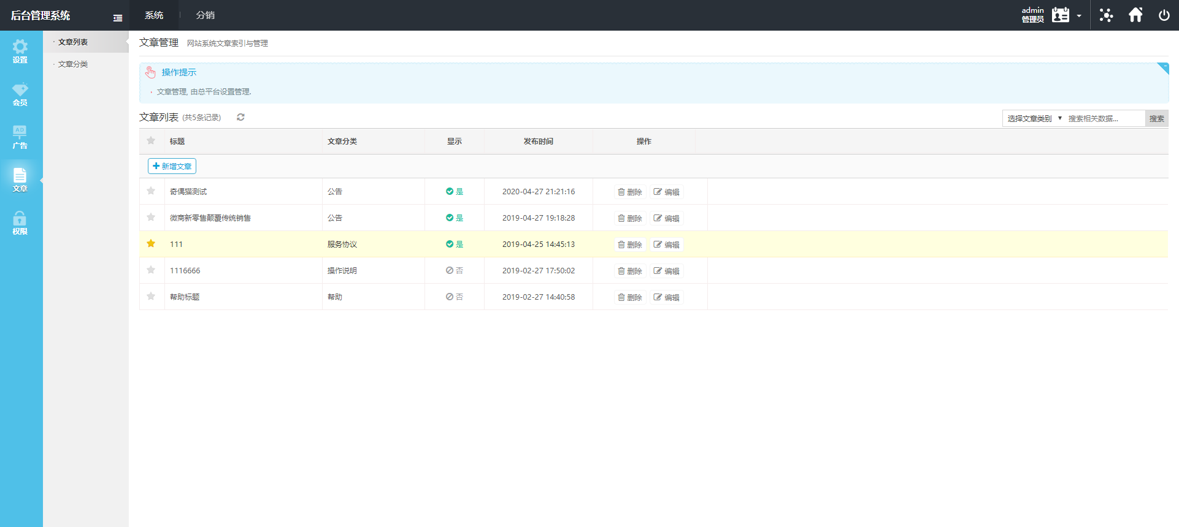The width and height of the screenshot is (1179, 527).
Task: Toggle display status of 111
Action: coord(455,245)
